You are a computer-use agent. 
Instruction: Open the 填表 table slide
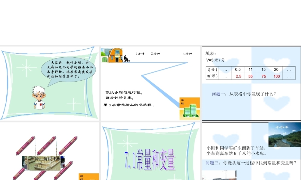251,83
